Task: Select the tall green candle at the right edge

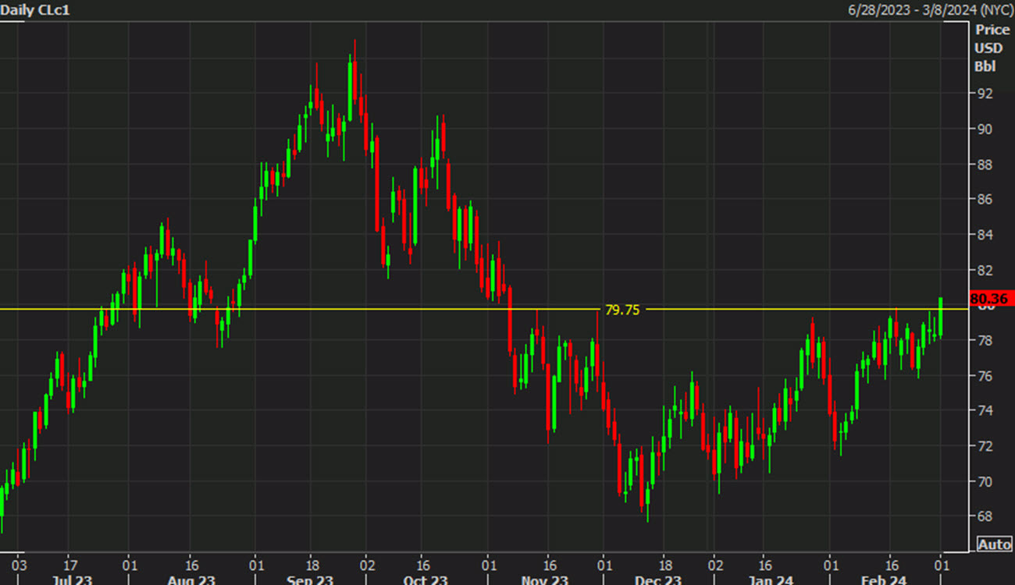Action: (x=941, y=316)
